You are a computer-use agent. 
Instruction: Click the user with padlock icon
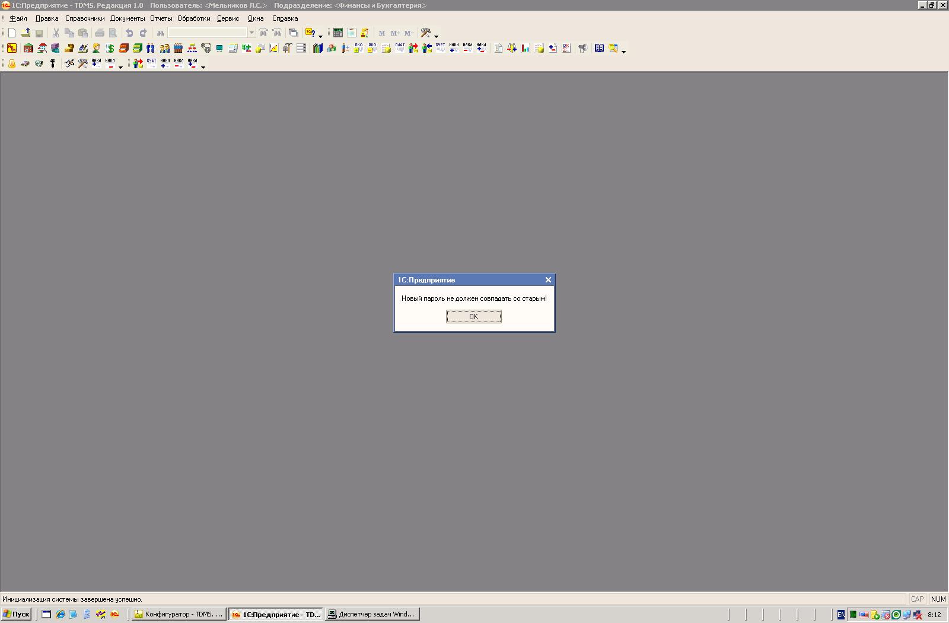[365, 33]
